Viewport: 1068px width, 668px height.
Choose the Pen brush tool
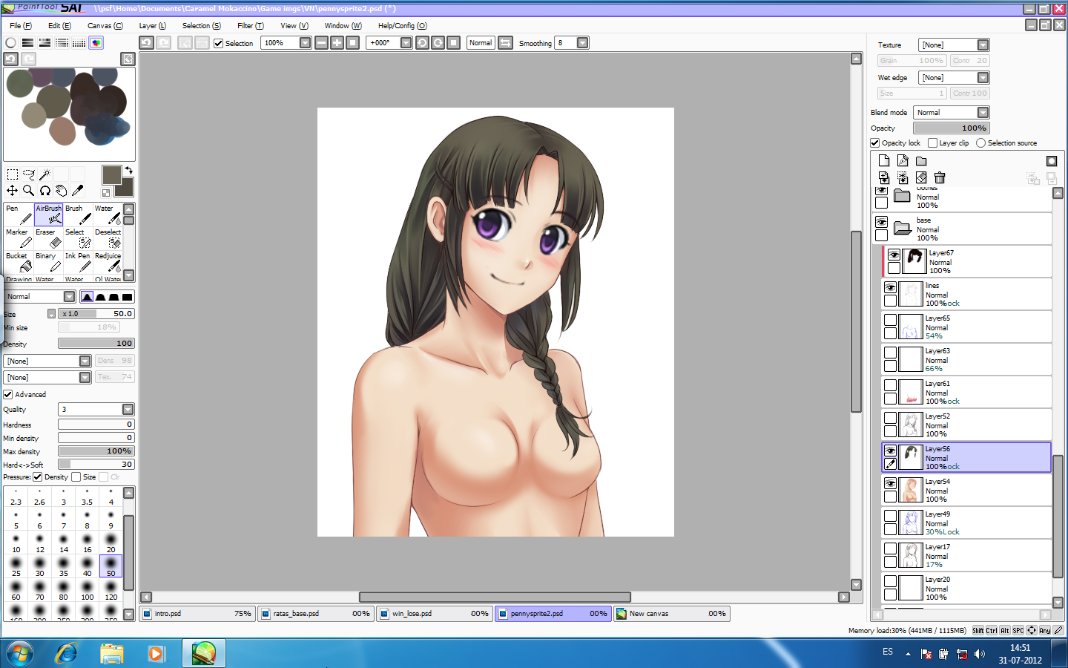19,215
